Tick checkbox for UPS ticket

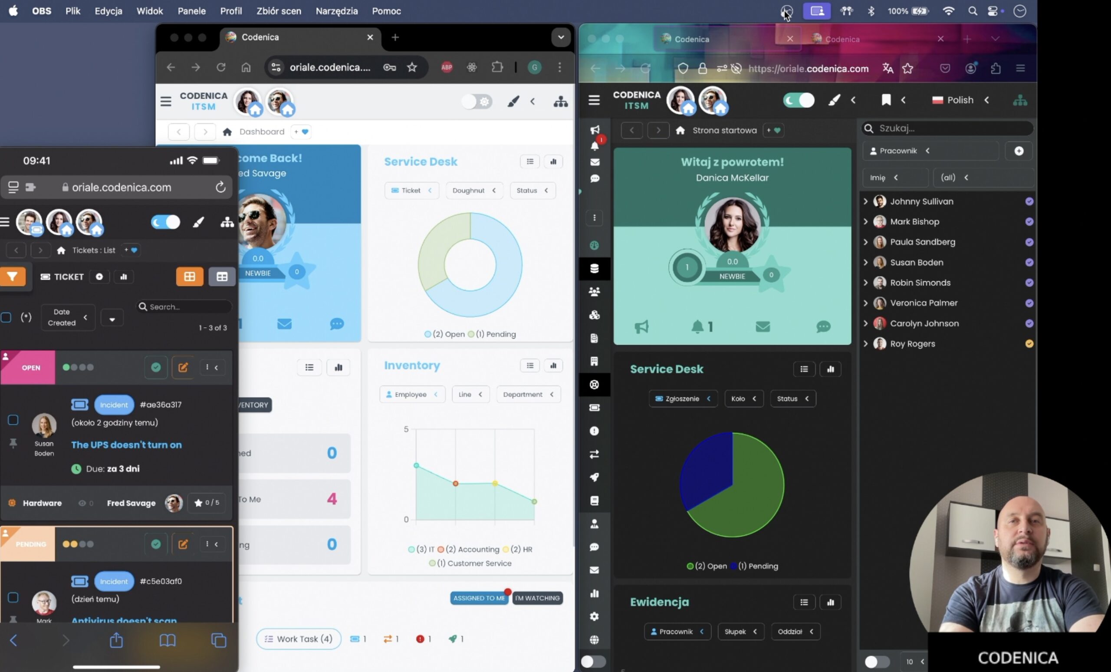pyautogui.click(x=13, y=420)
